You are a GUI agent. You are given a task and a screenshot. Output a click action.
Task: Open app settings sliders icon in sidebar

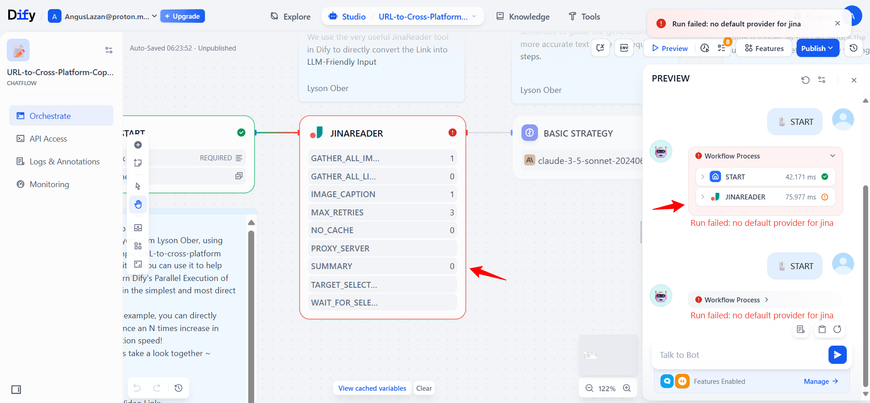(x=109, y=50)
